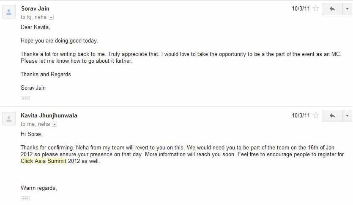Reply to Kavita Jhunjhunwala's email
This screenshot has height=205, width=353.
tap(332, 116)
